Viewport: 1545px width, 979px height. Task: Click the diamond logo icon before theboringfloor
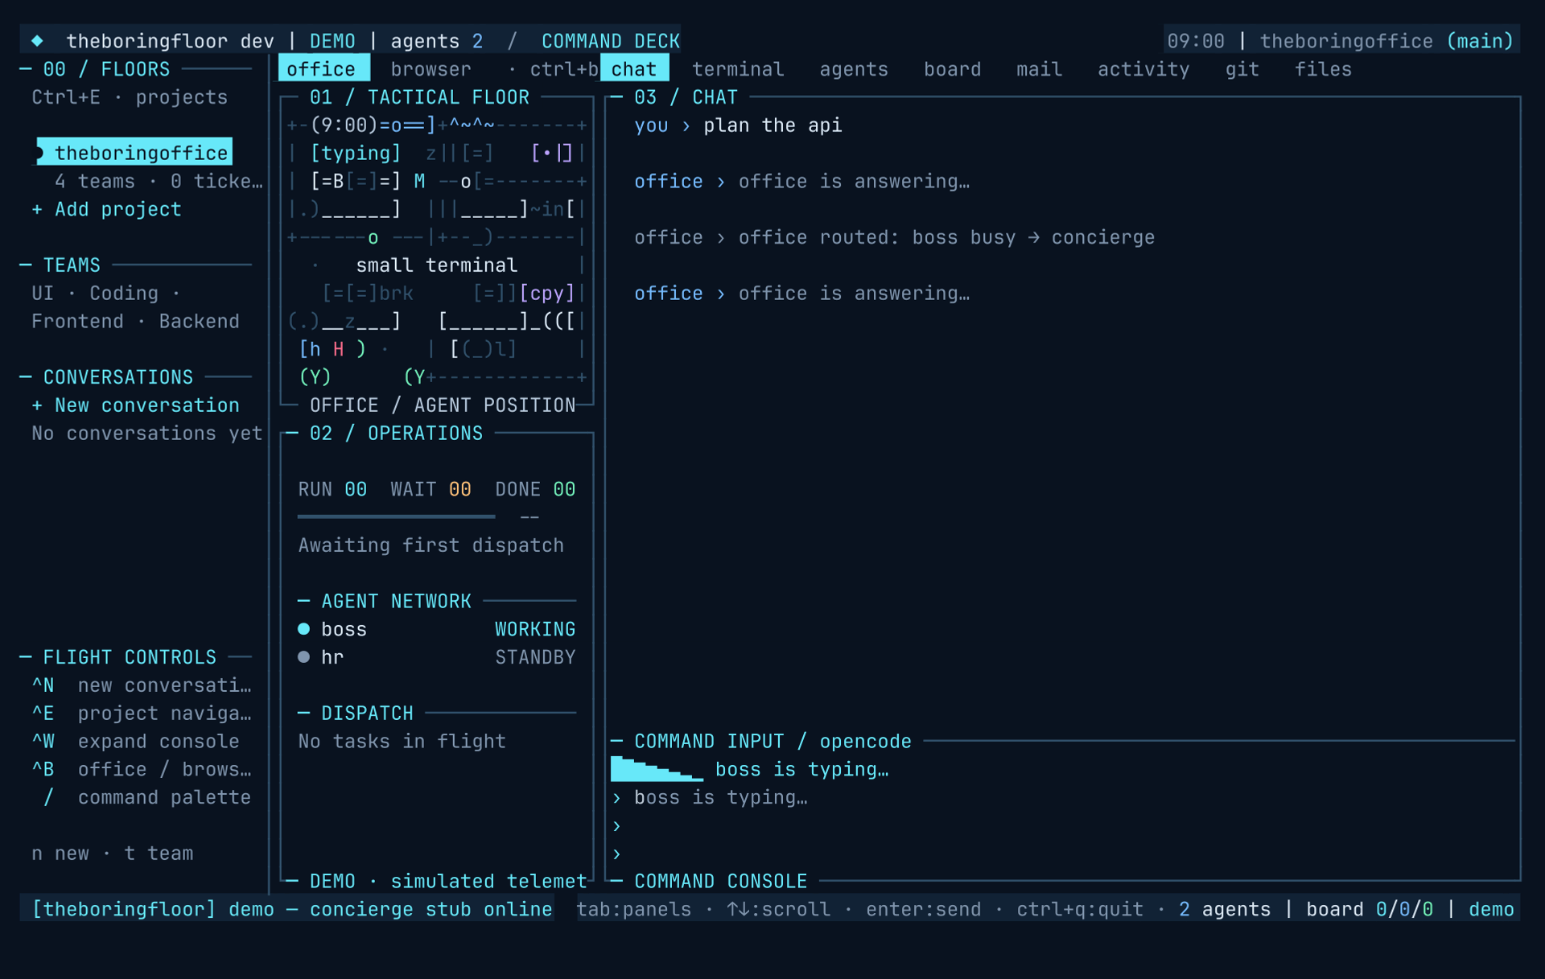coord(37,40)
